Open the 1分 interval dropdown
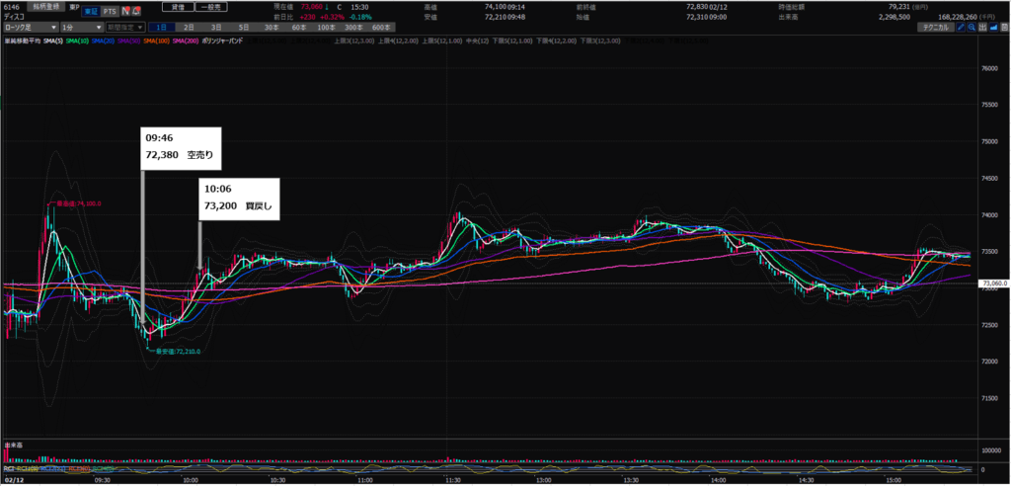The width and height of the screenshot is (1011, 486). coord(72,29)
